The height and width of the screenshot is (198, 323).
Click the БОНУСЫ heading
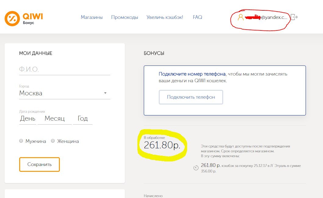[154, 53]
